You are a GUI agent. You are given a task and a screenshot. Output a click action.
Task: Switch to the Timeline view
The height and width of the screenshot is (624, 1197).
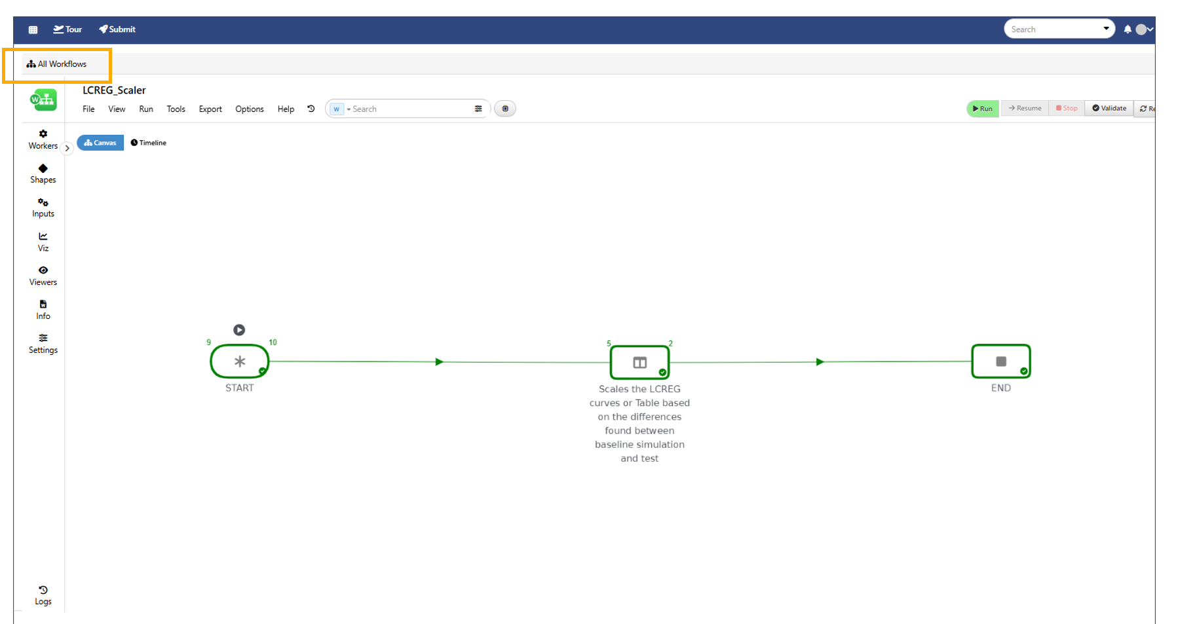149,143
